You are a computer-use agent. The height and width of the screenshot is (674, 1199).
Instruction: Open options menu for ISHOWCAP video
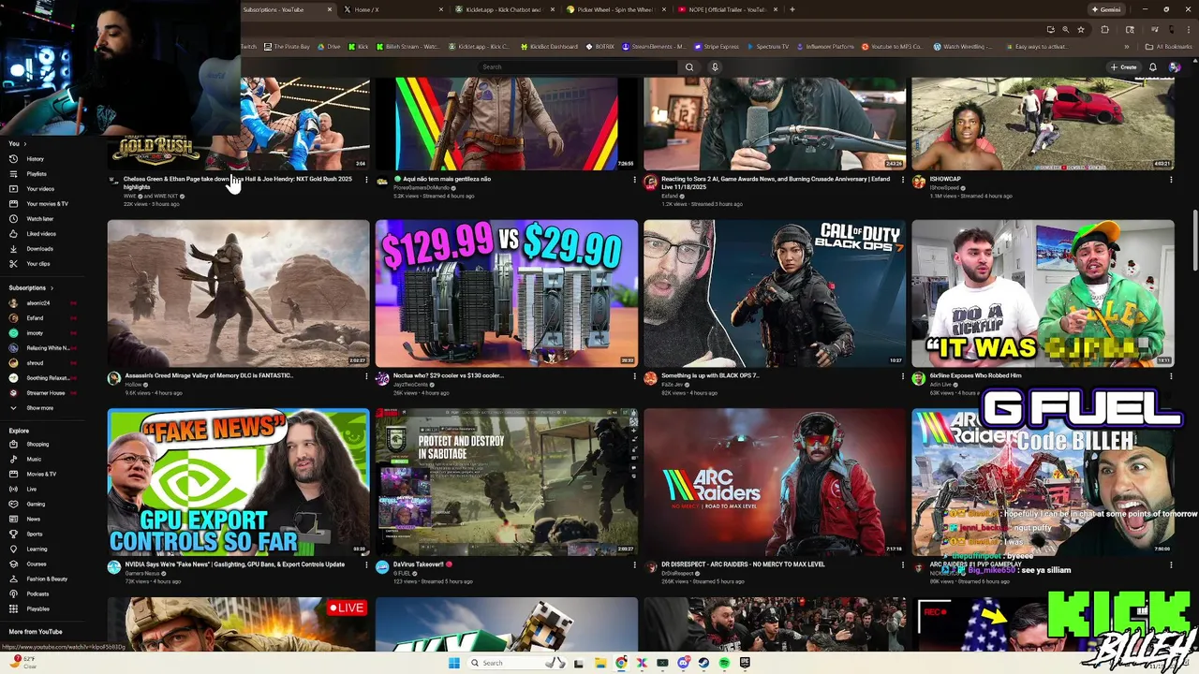pos(1170,180)
